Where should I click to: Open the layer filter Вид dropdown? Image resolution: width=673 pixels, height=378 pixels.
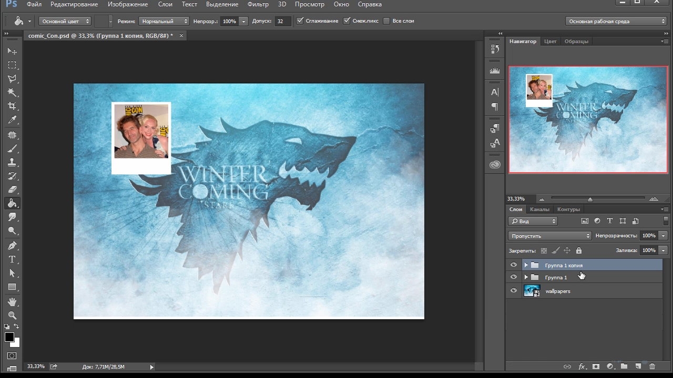point(533,221)
